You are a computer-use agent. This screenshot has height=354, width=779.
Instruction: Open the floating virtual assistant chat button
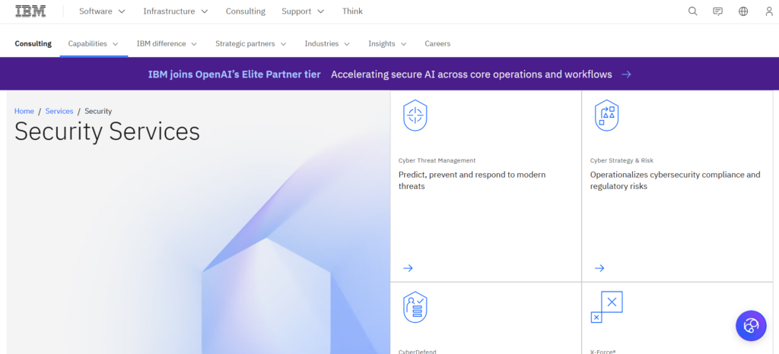(751, 326)
